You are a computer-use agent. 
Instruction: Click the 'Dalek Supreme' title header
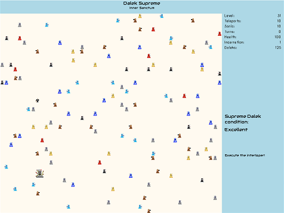click(141, 3)
